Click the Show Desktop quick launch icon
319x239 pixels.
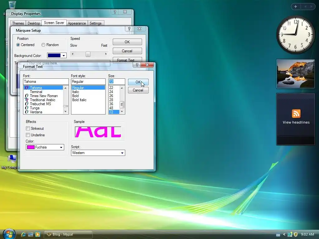click(31, 234)
